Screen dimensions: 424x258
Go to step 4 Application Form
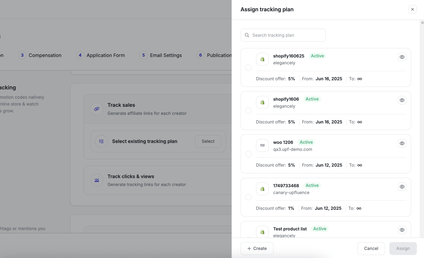pos(100,55)
